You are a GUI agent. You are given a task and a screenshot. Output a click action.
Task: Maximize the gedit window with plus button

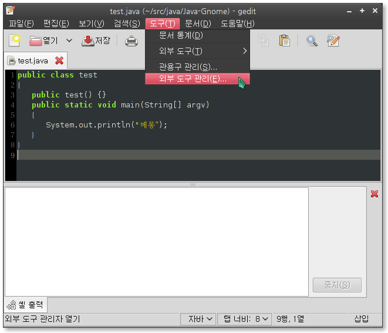pyautogui.click(x=362, y=11)
